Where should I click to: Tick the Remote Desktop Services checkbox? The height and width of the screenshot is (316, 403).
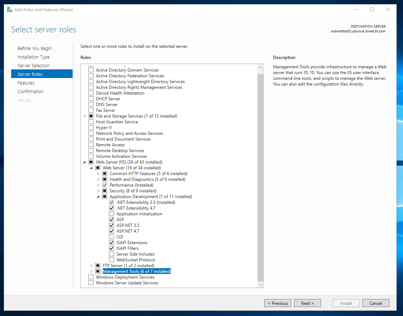pyautogui.click(x=91, y=151)
